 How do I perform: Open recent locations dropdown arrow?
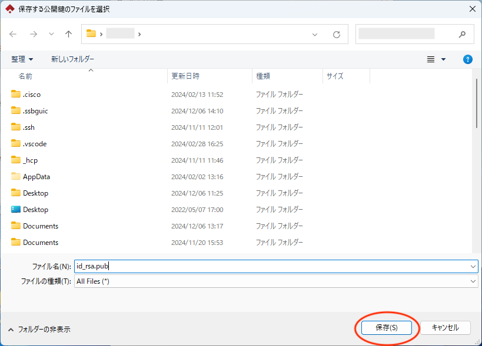tap(51, 34)
